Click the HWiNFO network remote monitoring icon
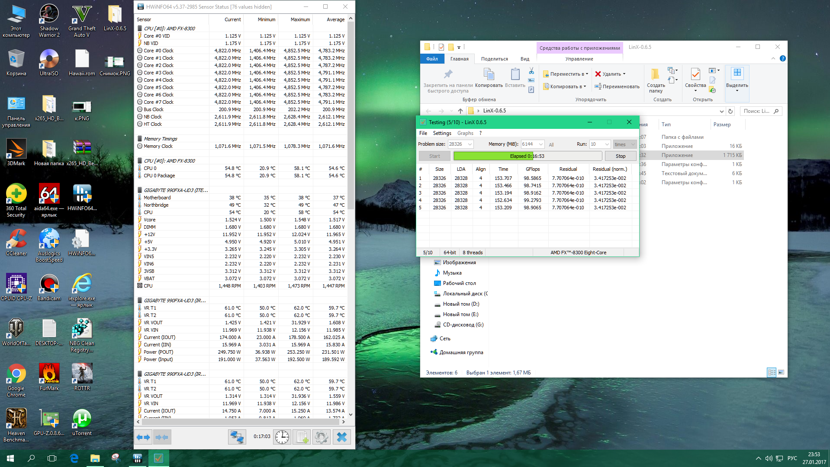 point(237,437)
